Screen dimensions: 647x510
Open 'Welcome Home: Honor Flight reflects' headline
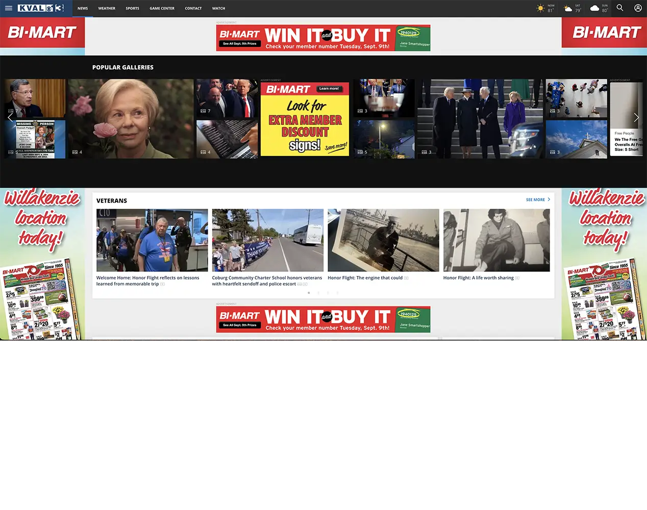[148, 281]
